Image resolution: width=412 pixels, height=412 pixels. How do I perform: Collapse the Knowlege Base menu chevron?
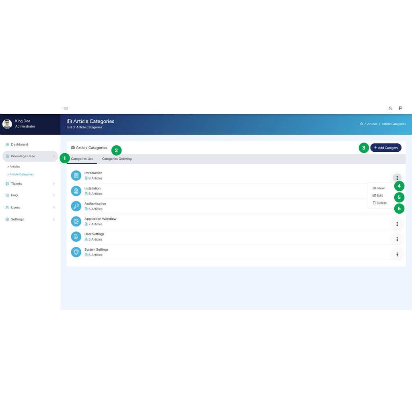click(54, 156)
